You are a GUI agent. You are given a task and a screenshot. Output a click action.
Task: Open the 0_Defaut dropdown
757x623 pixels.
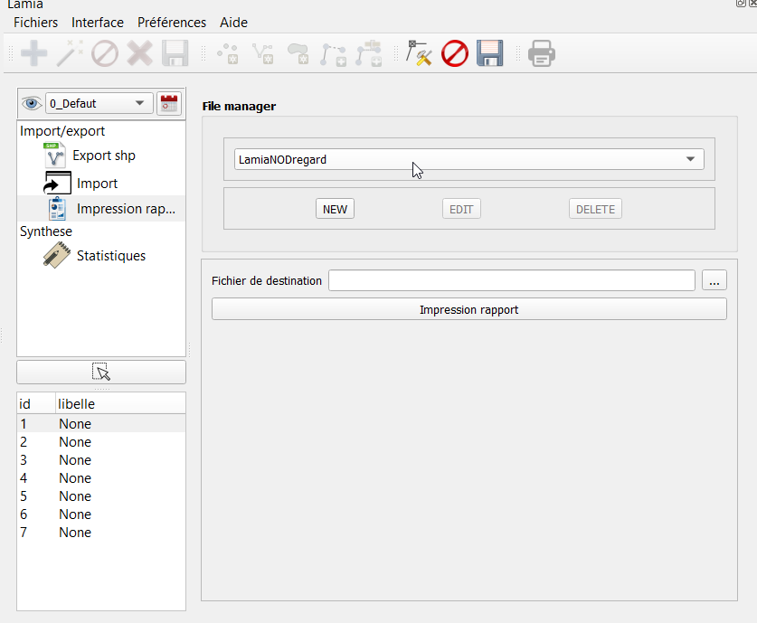point(99,103)
